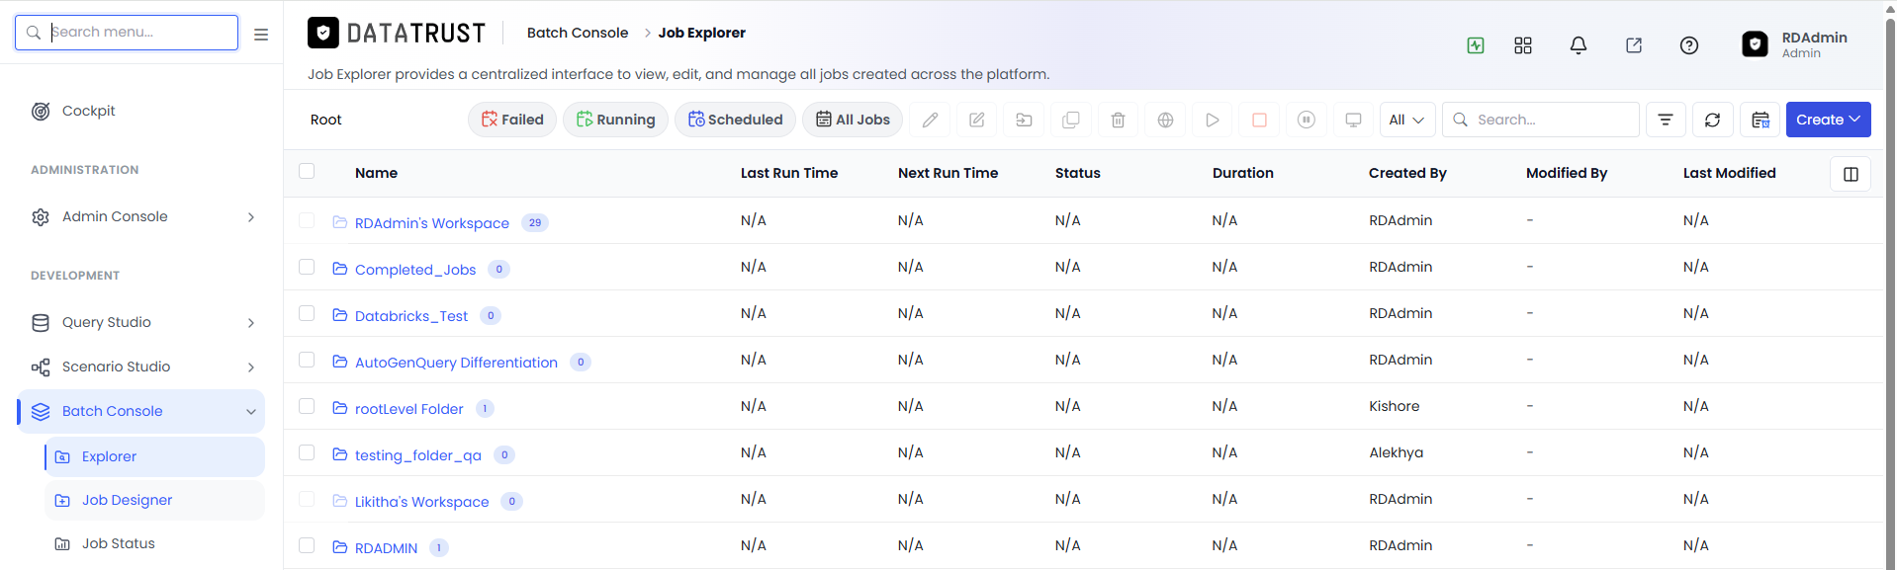Check the Completed_Jobs row checkbox
Screen dimensions: 1897x570
(x=307, y=267)
